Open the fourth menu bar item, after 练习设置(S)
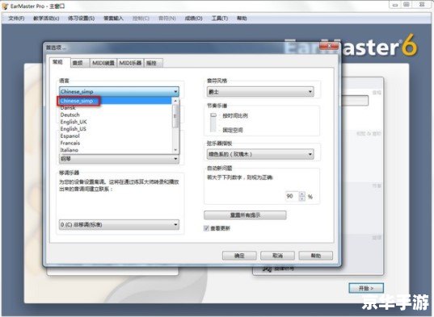Image resolution: width=434 pixels, height=317 pixels. coord(113,19)
